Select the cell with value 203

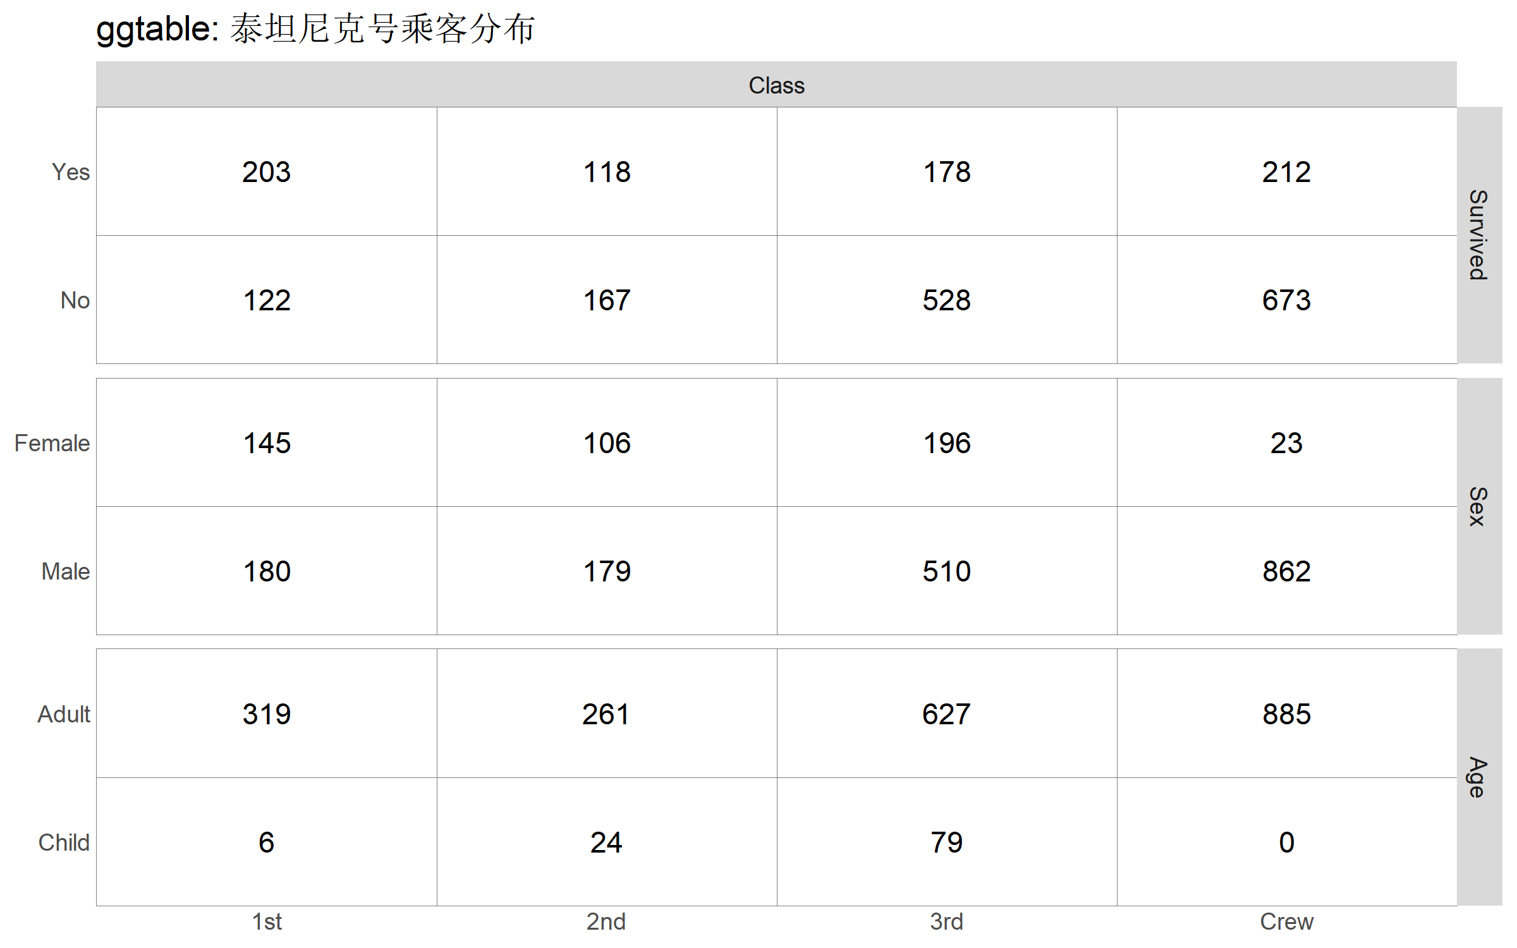[x=266, y=172]
